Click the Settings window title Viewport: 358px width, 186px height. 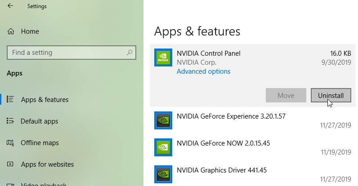click(37, 6)
